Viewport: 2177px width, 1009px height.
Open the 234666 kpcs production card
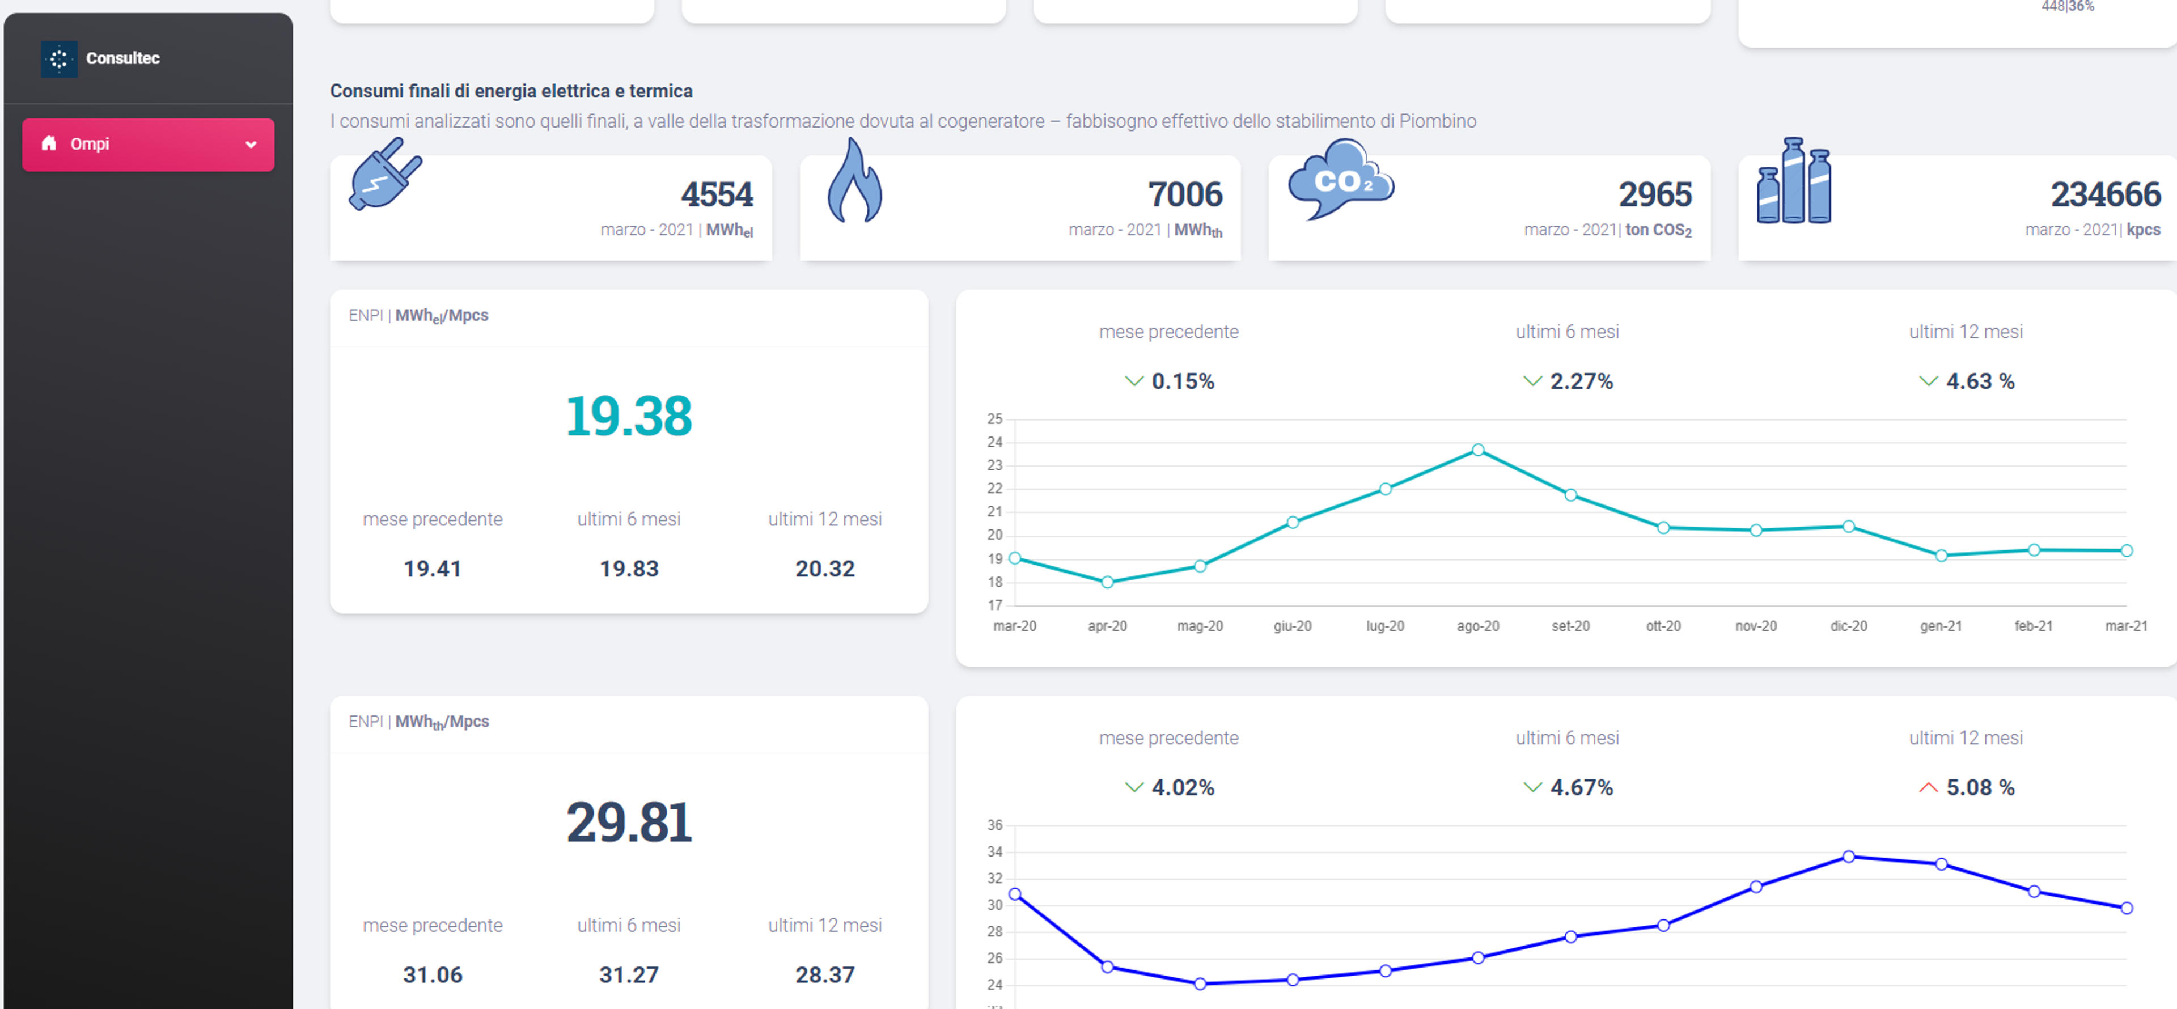point(1957,208)
